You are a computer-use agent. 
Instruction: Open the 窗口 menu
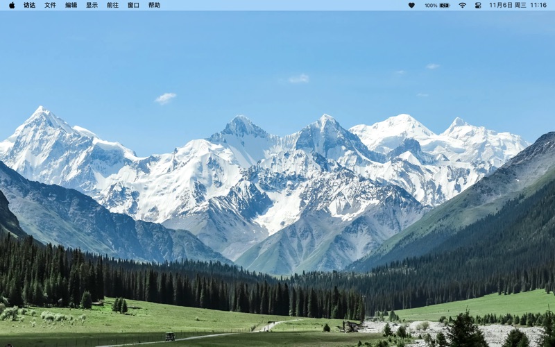pyautogui.click(x=133, y=6)
